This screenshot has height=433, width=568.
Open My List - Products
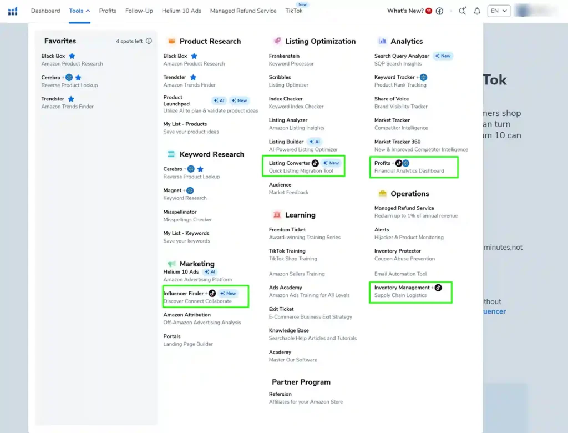pos(191,128)
